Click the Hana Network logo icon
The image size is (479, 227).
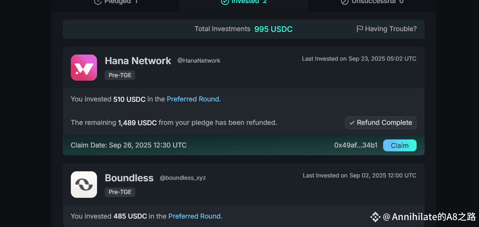84,68
